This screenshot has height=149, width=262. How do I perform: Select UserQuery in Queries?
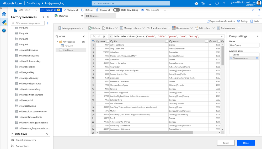[71, 50]
